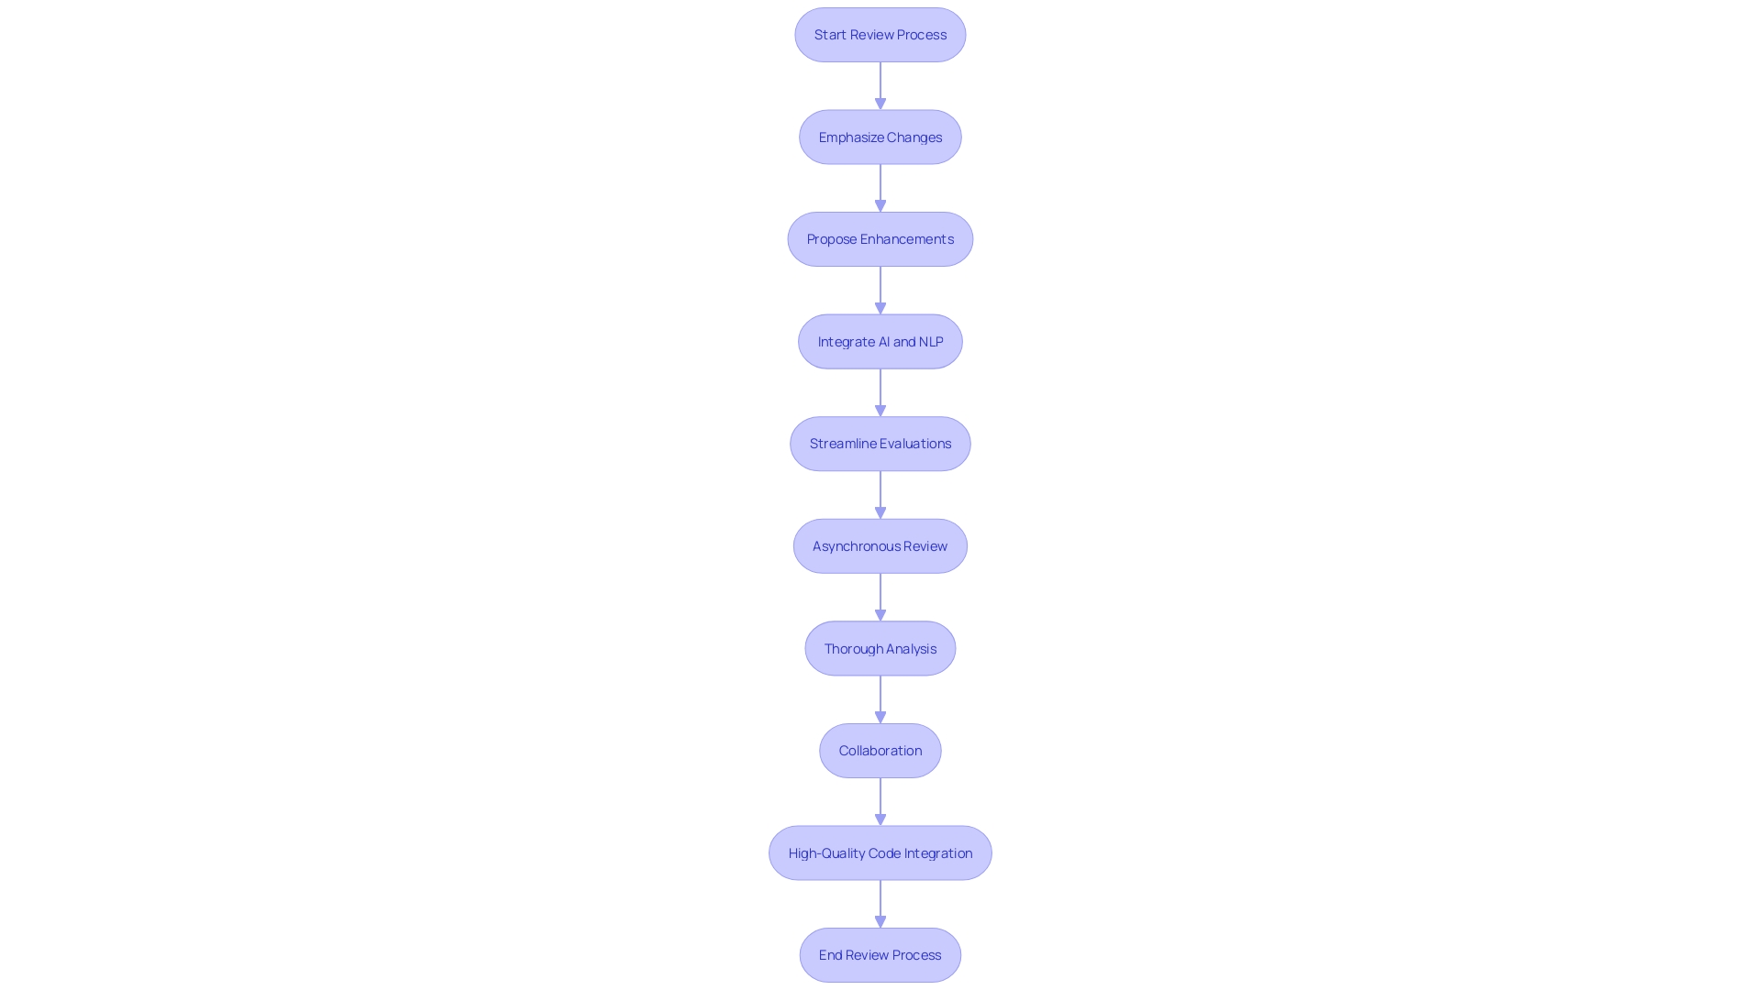Toggle visibility of Streamline Evaluations connector

point(880,494)
